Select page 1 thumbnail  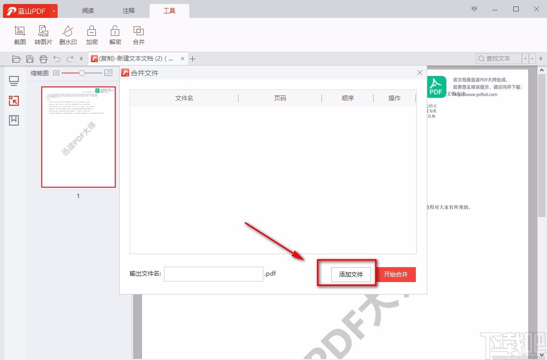(78, 137)
